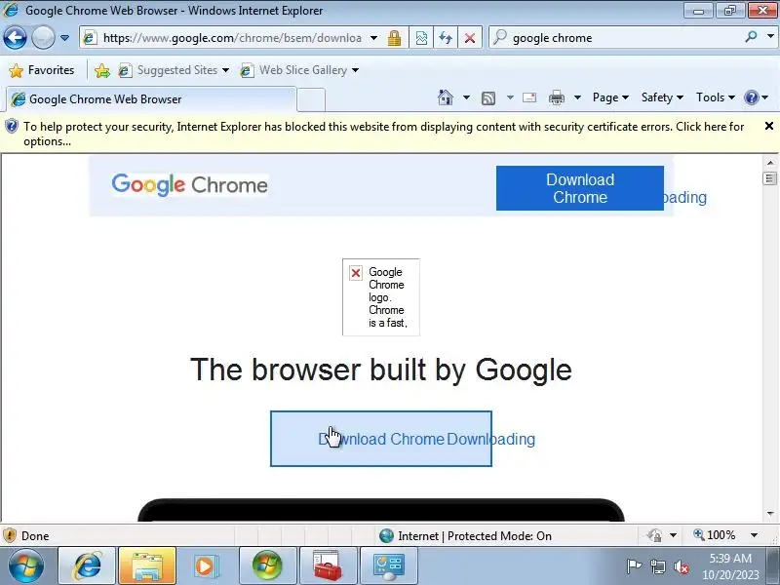Go to home page via Home icon
The height and width of the screenshot is (585, 780).
(446, 97)
